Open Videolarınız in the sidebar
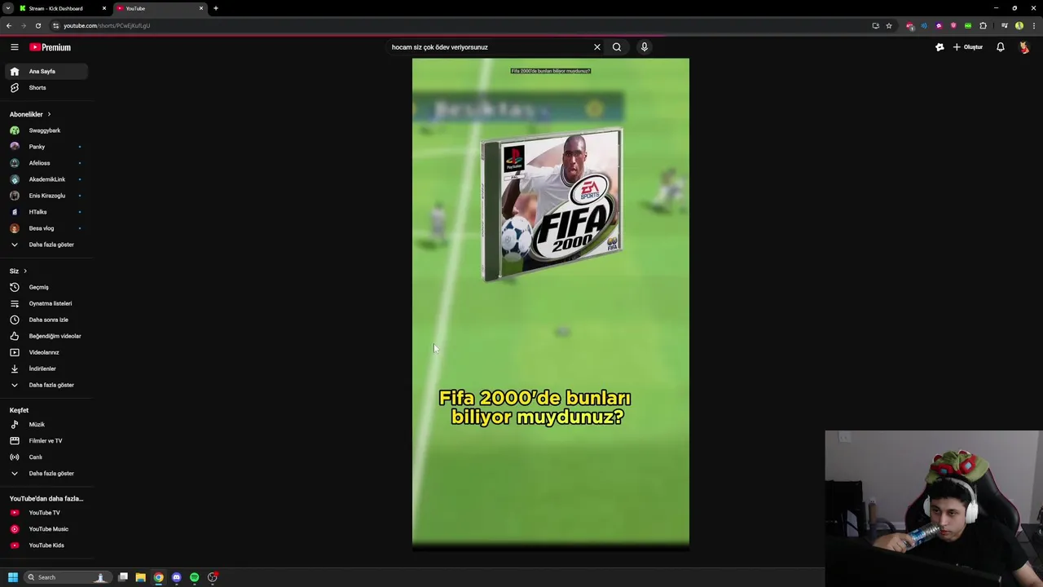This screenshot has height=587, width=1043. click(46, 352)
